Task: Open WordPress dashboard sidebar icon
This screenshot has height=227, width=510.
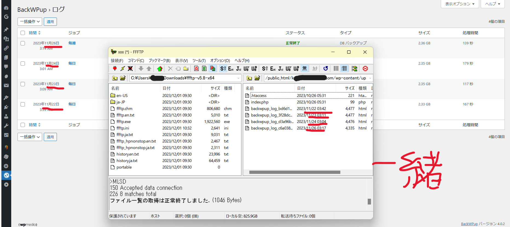Action: (6, 8)
